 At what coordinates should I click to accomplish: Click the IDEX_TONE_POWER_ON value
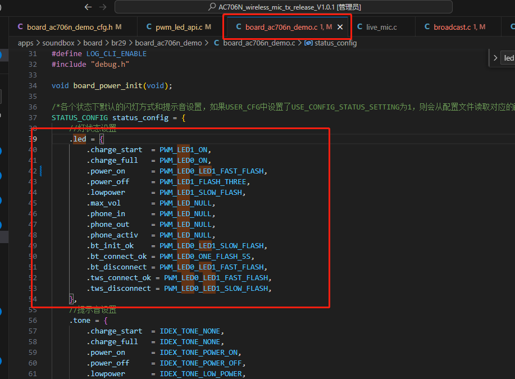tap(199, 353)
